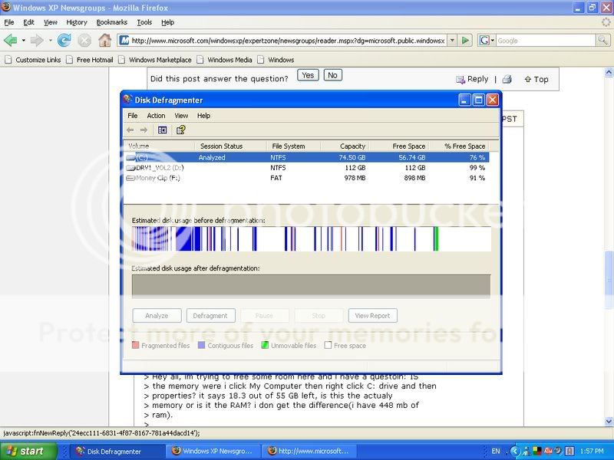
Task: Click the Google search input box
Action: click(x=546, y=41)
